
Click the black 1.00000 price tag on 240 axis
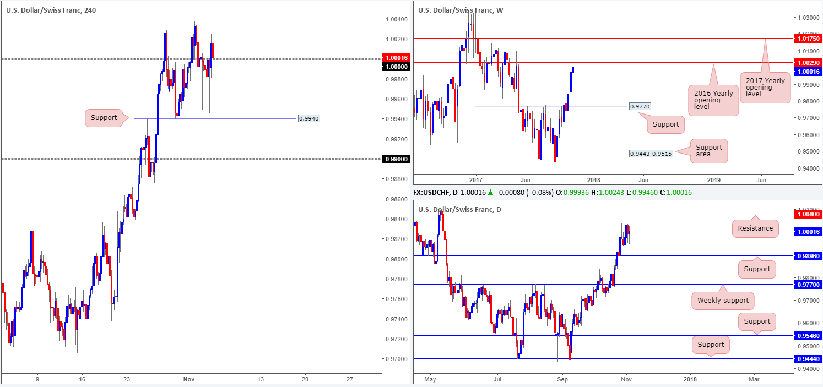pyautogui.click(x=395, y=67)
